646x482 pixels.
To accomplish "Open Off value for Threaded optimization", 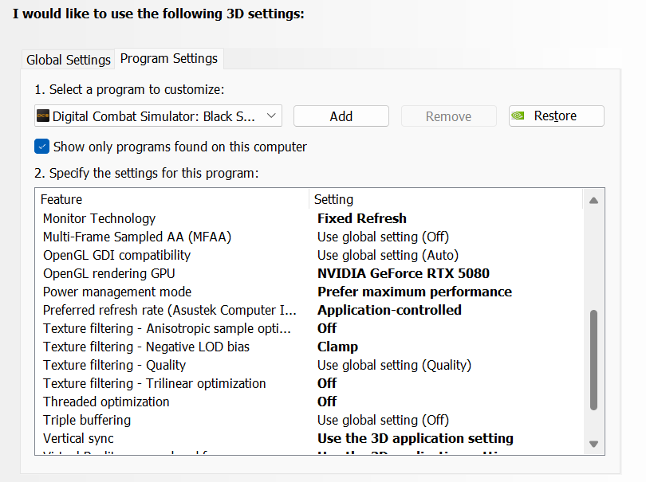I will tap(327, 402).
